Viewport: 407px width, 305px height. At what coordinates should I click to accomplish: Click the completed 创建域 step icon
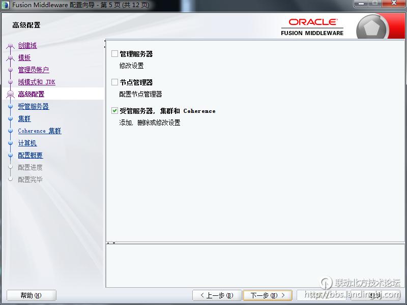[x=10, y=45]
